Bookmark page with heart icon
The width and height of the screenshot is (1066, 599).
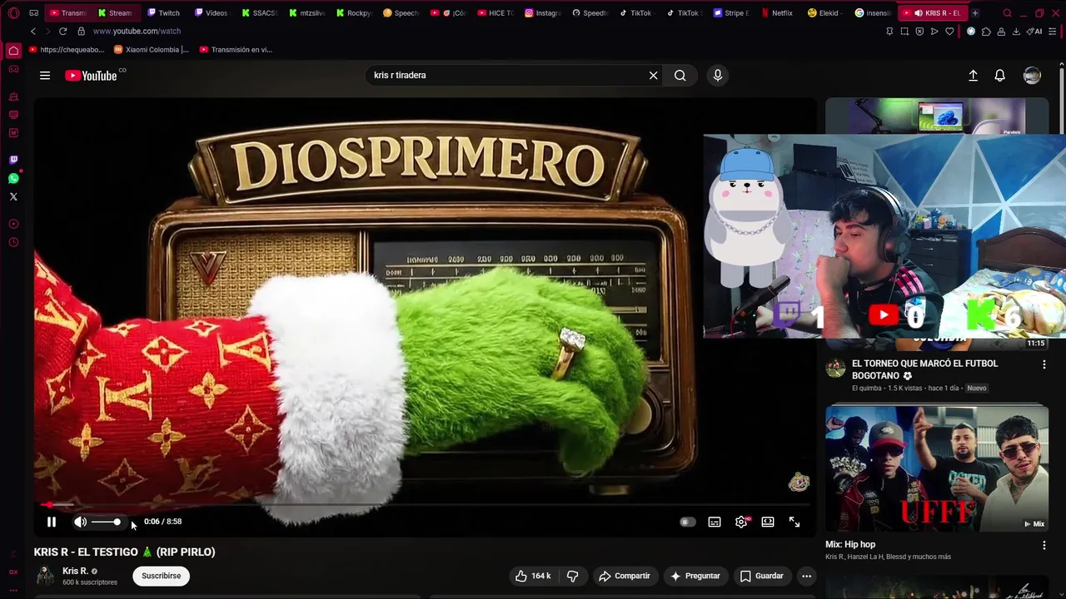(949, 31)
